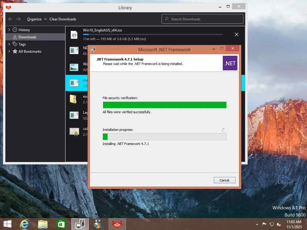Click the download status '11m left — 193 MB of 3.8 GB'
Viewport: 307px width, 230px height.
[114, 39]
